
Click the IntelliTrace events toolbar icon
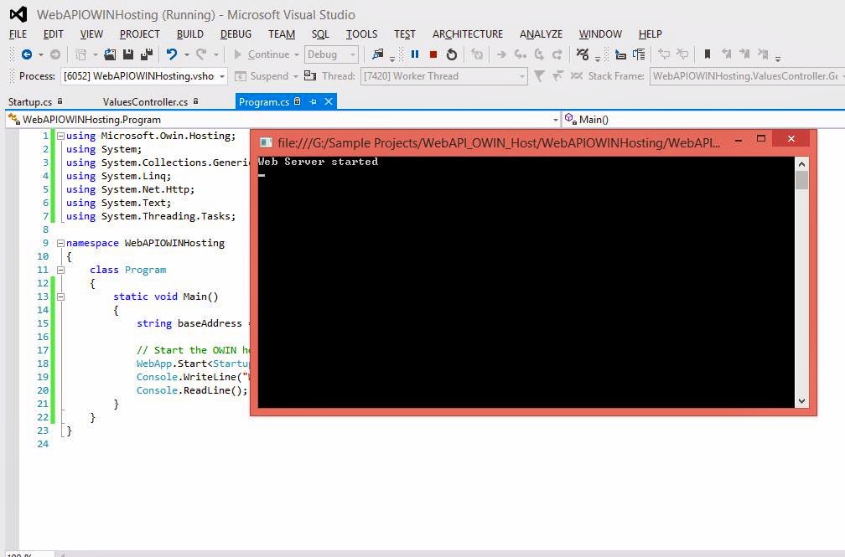click(583, 54)
